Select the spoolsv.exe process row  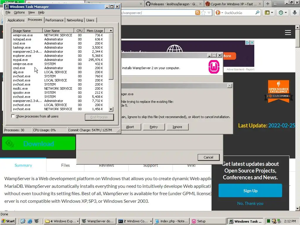pyautogui.click(x=60, y=93)
